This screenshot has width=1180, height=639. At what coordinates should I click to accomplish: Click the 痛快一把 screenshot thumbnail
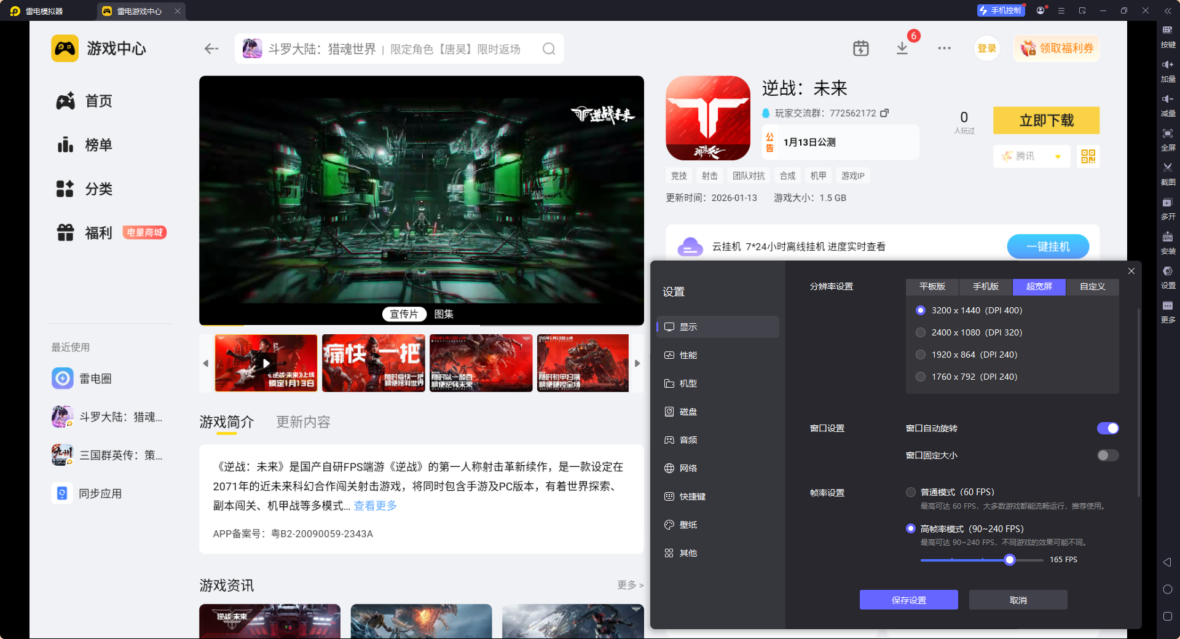(373, 363)
